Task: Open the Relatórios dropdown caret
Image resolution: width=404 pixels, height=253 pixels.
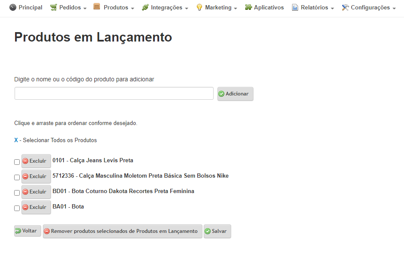Action: 332,9
